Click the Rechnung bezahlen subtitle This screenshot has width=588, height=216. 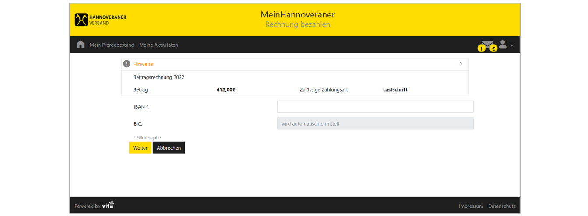[297, 24]
